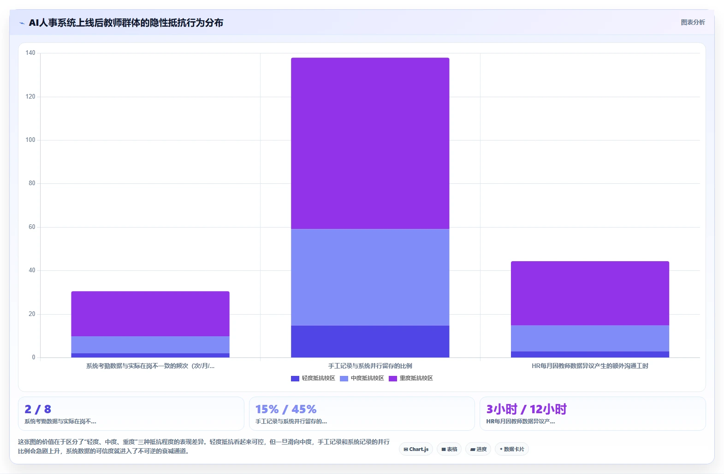Viewport: 724px width, 474px height.
Task: Click the chart title AI人事系统上线后教师群体的隐性抵抗行为分布
Action: click(126, 23)
